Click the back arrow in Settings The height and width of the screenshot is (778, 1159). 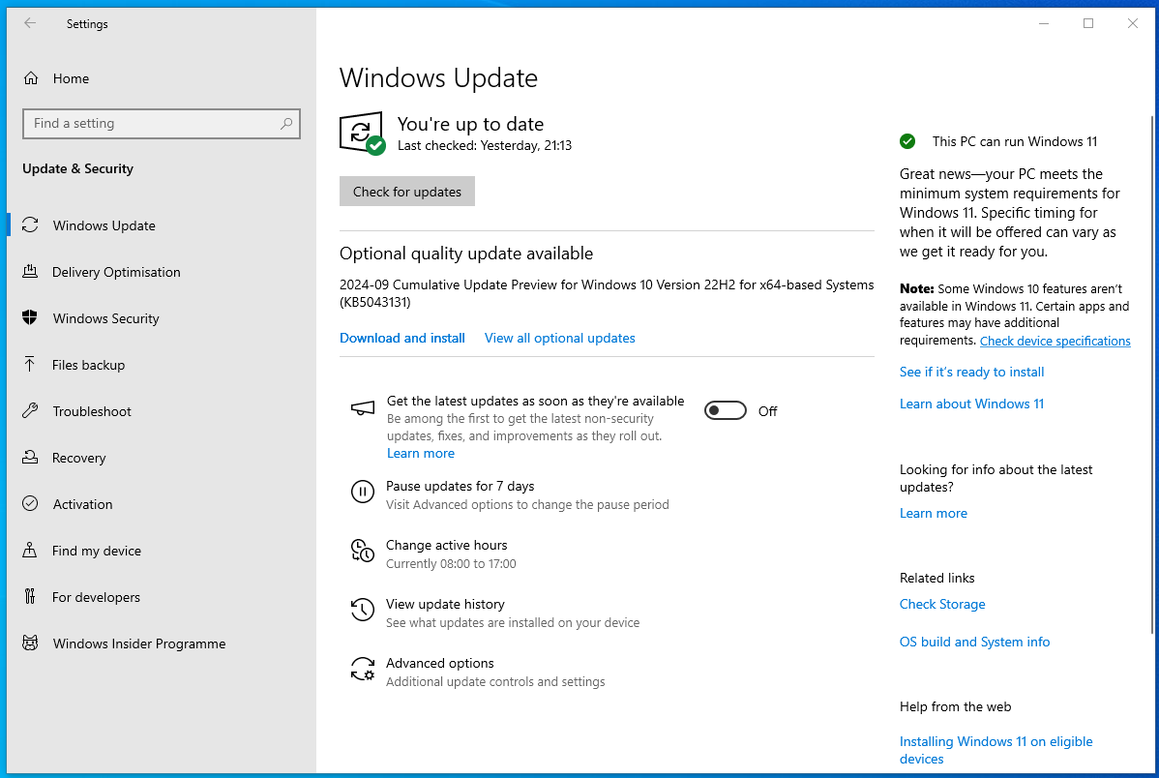point(30,23)
